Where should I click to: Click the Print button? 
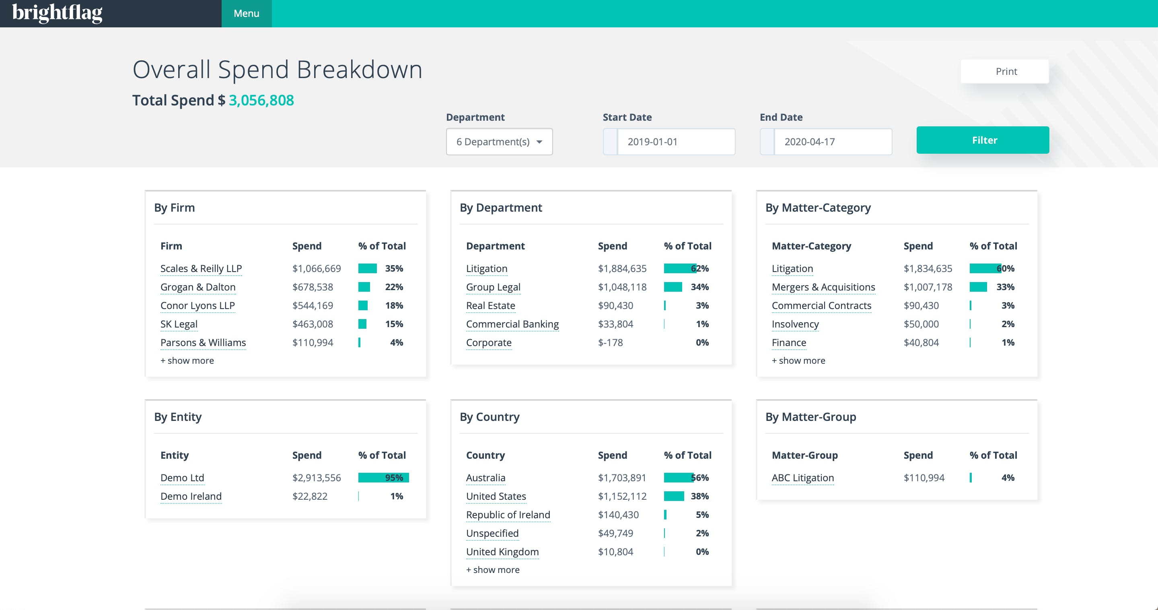point(1005,71)
